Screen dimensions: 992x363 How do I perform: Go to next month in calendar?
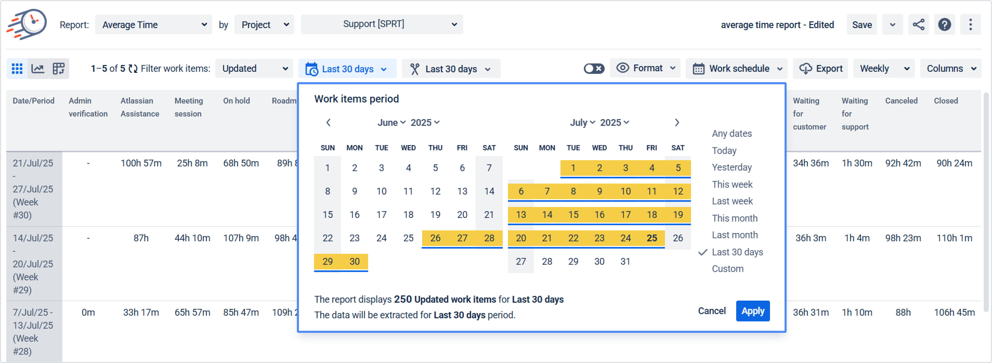click(x=677, y=122)
